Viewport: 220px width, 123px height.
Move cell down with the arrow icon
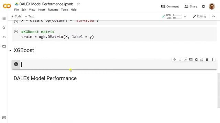(180, 60)
